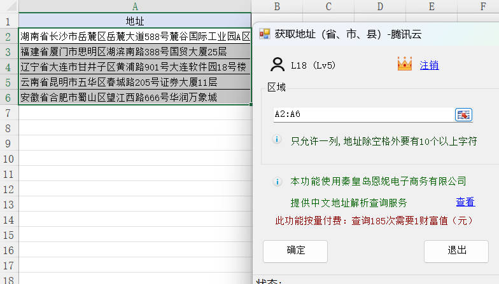This screenshot has height=284, width=499.
Task: Click the user avatar icon beside L18
Action: (x=278, y=64)
